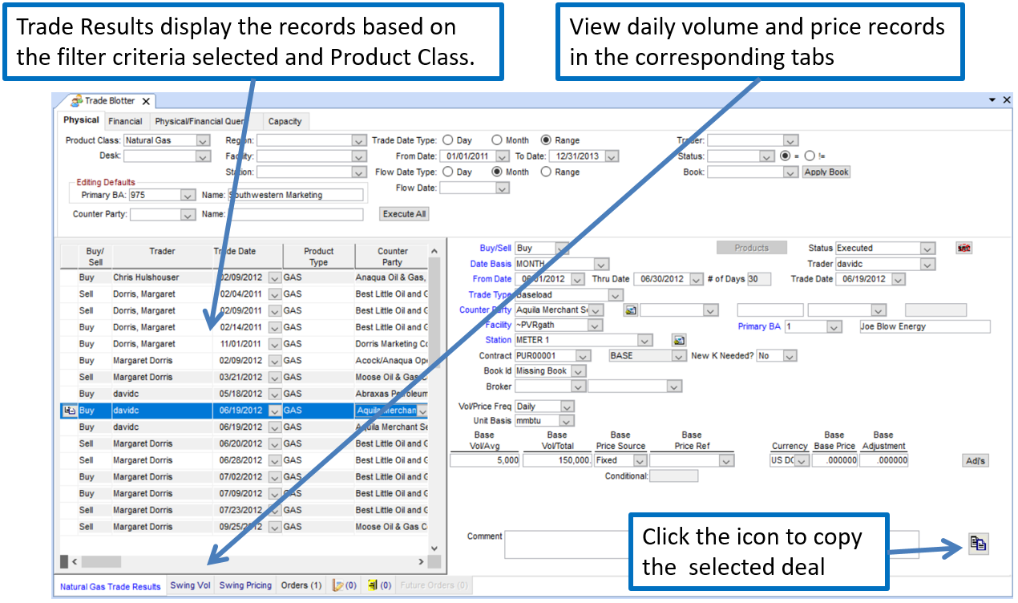This screenshot has width=1018, height=603.
Task: Expand the Product Class dropdown
Action: (201, 140)
